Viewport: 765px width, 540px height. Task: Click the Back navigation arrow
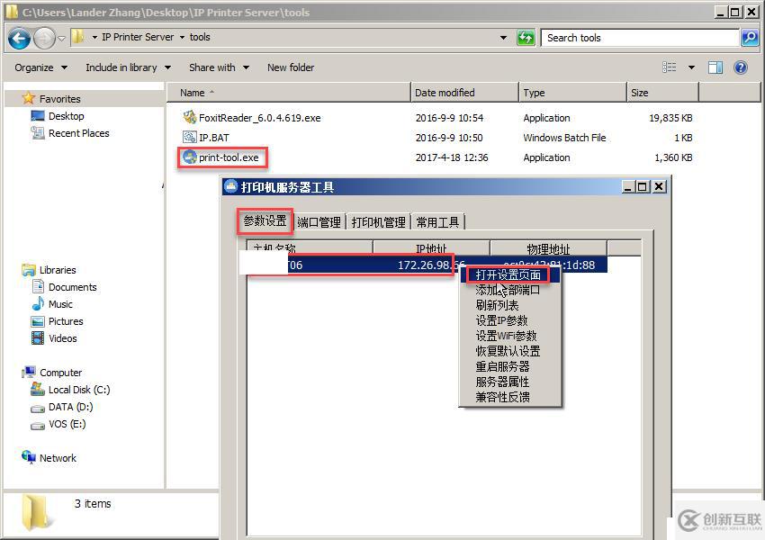point(20,38)
